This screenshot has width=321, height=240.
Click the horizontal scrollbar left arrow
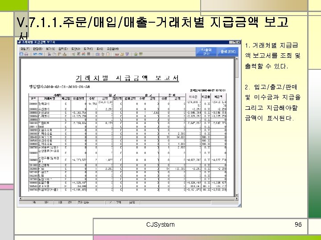click(20, 198)
